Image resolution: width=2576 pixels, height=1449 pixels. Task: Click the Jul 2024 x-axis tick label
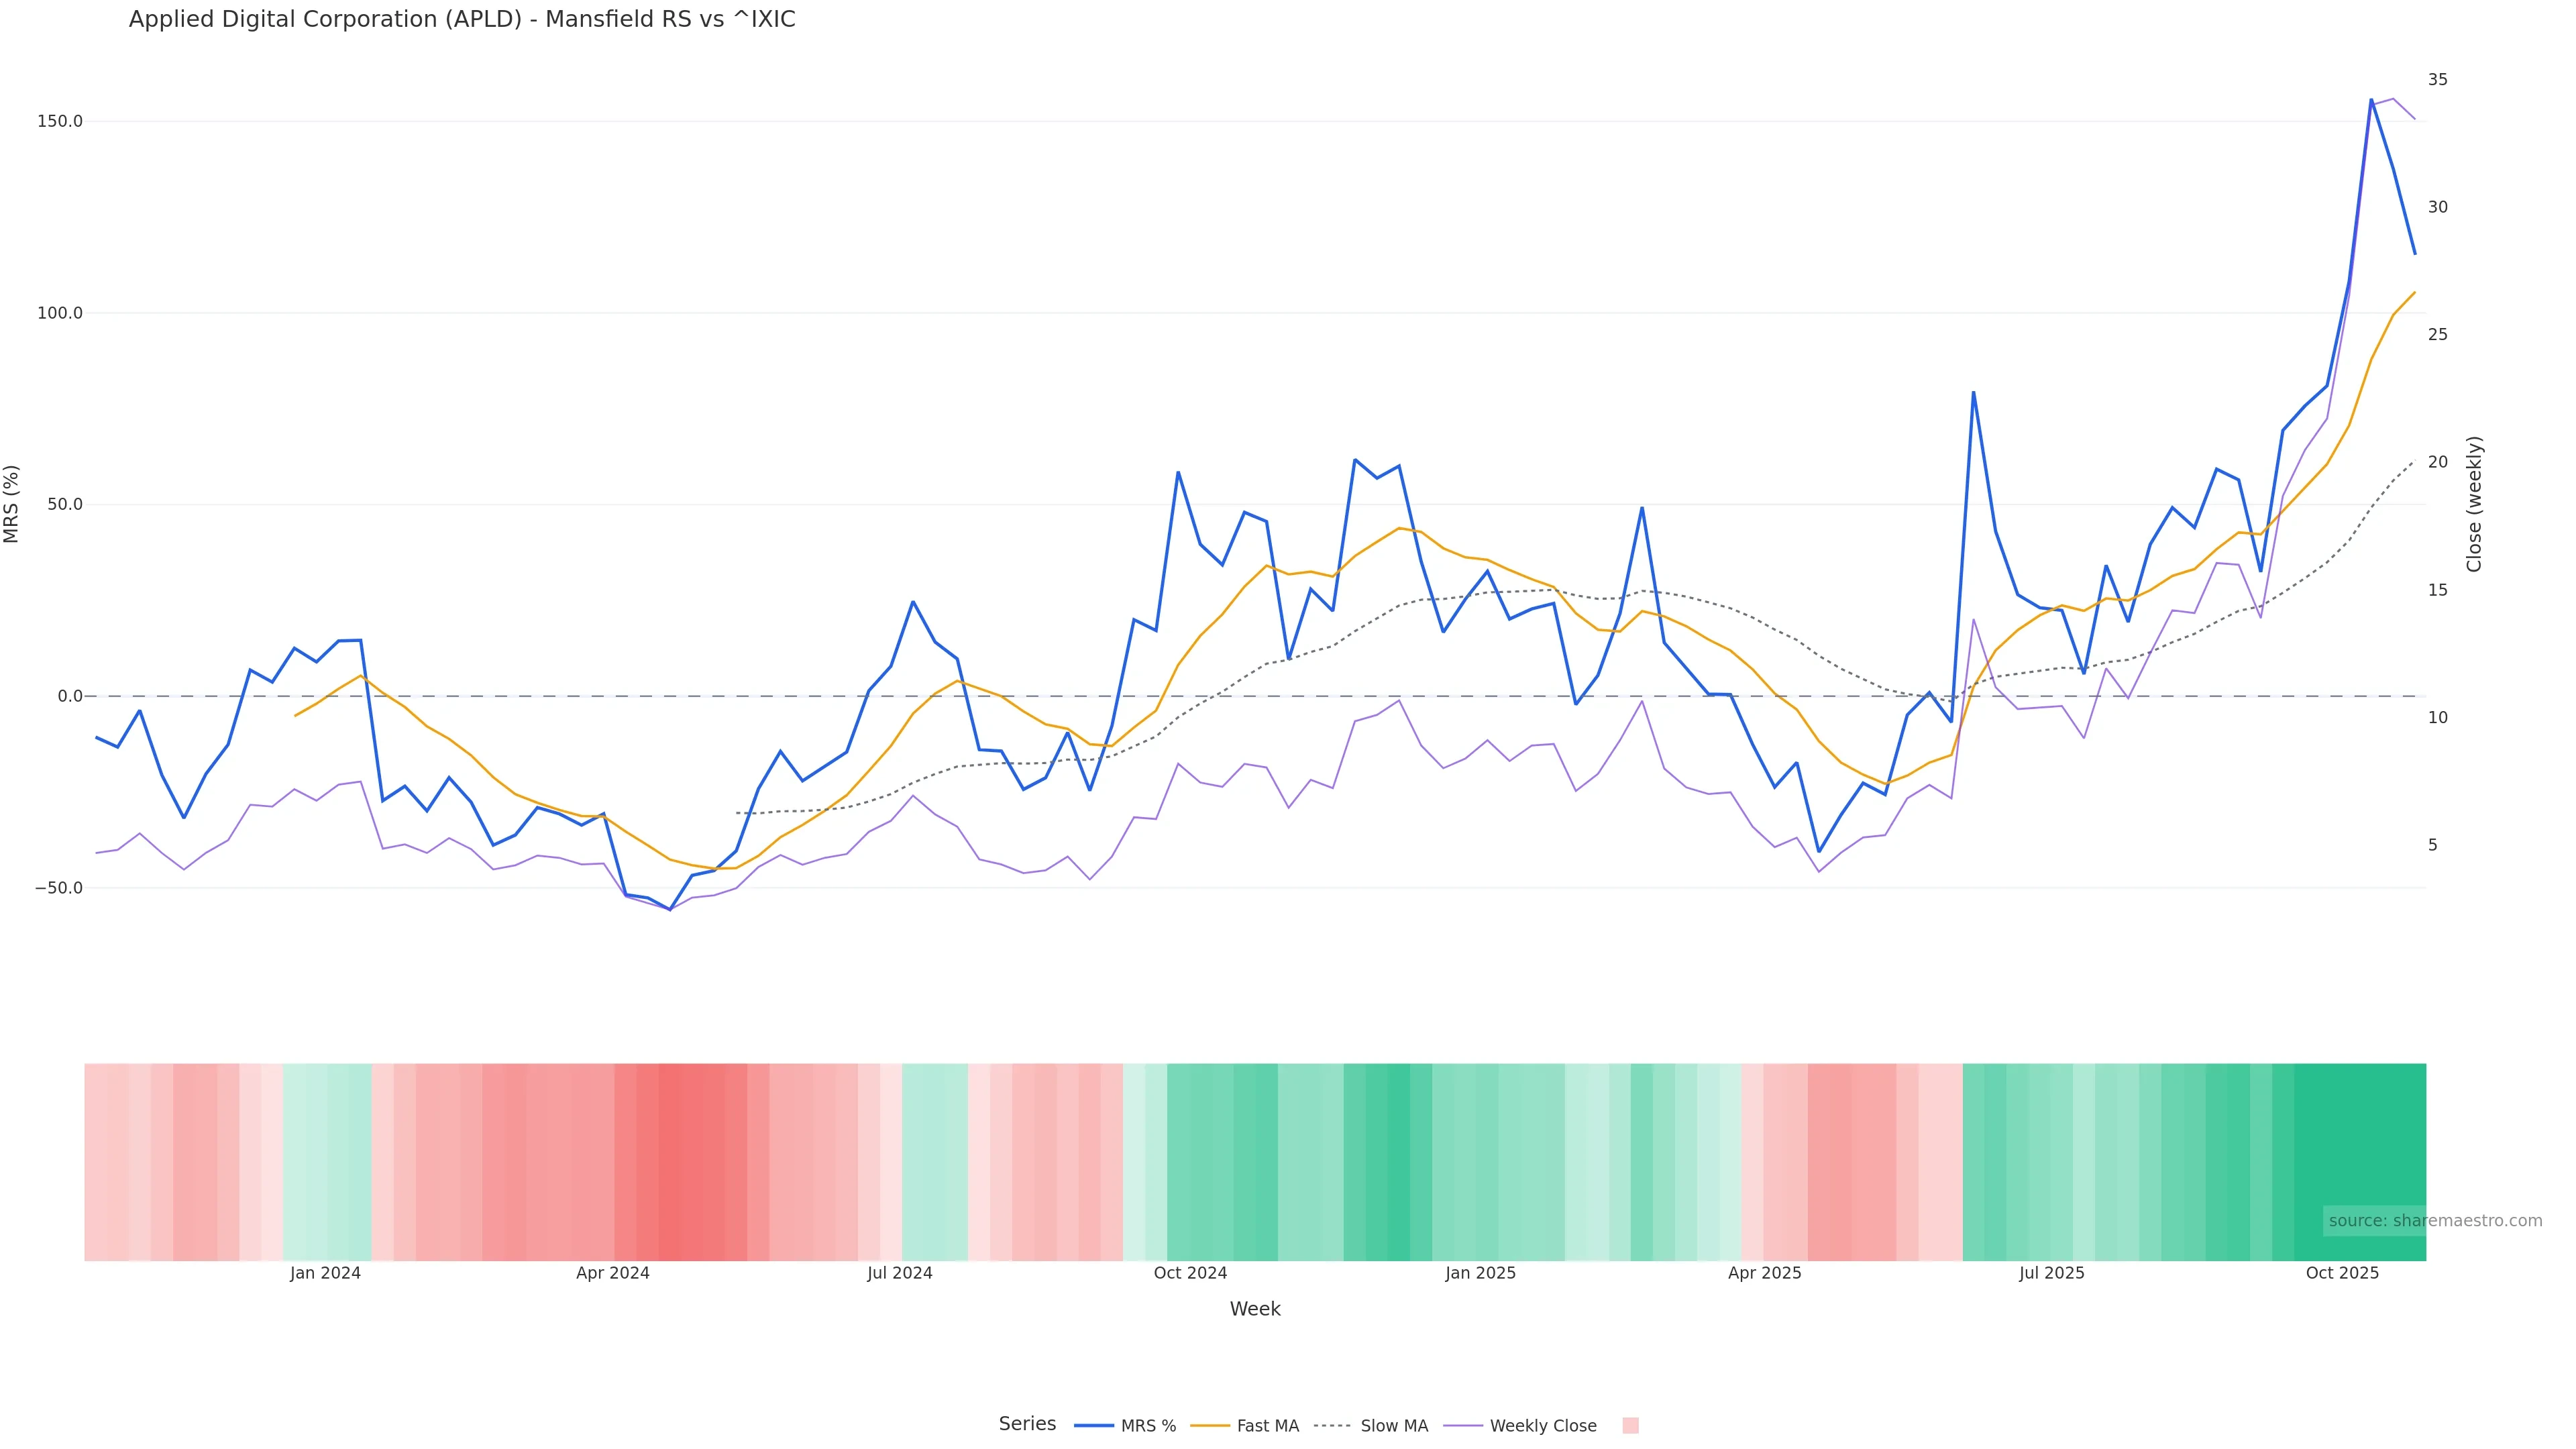point(899,1273)
